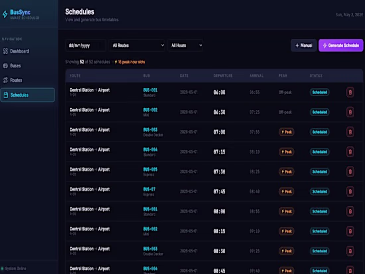Image resolution: width=365 pixels, height=274 pixels.
Task: Delete the 08:00 departure schedule
Action: (350, 211)
